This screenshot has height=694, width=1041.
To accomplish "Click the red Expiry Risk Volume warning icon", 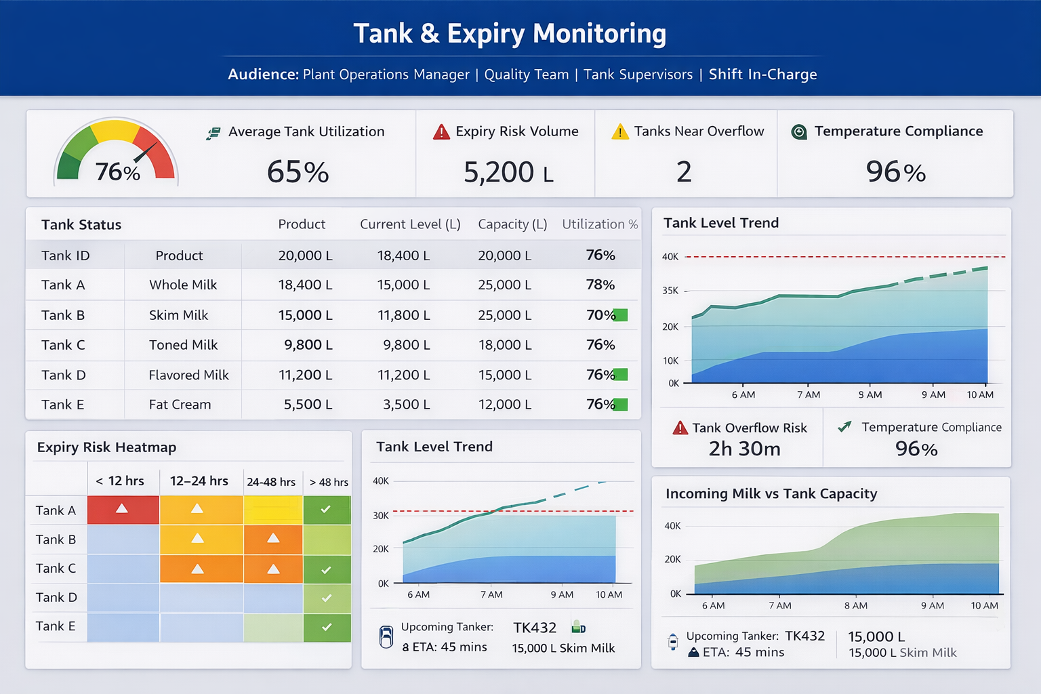I will (x=441, y=132).
